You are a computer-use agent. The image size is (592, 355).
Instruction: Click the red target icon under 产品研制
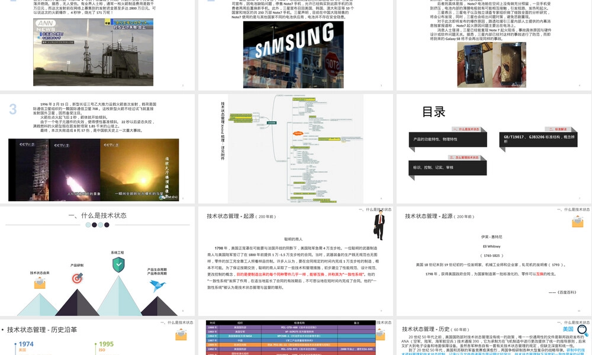[77, 278]
